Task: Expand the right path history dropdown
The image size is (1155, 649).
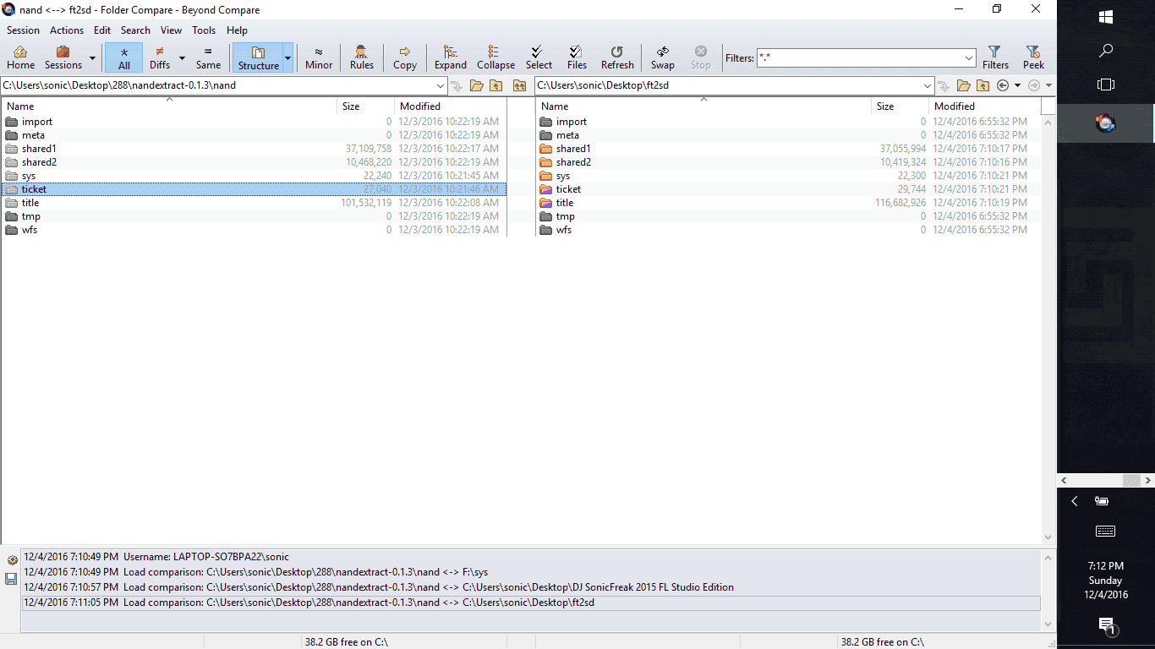Action: tap(928, 85)
